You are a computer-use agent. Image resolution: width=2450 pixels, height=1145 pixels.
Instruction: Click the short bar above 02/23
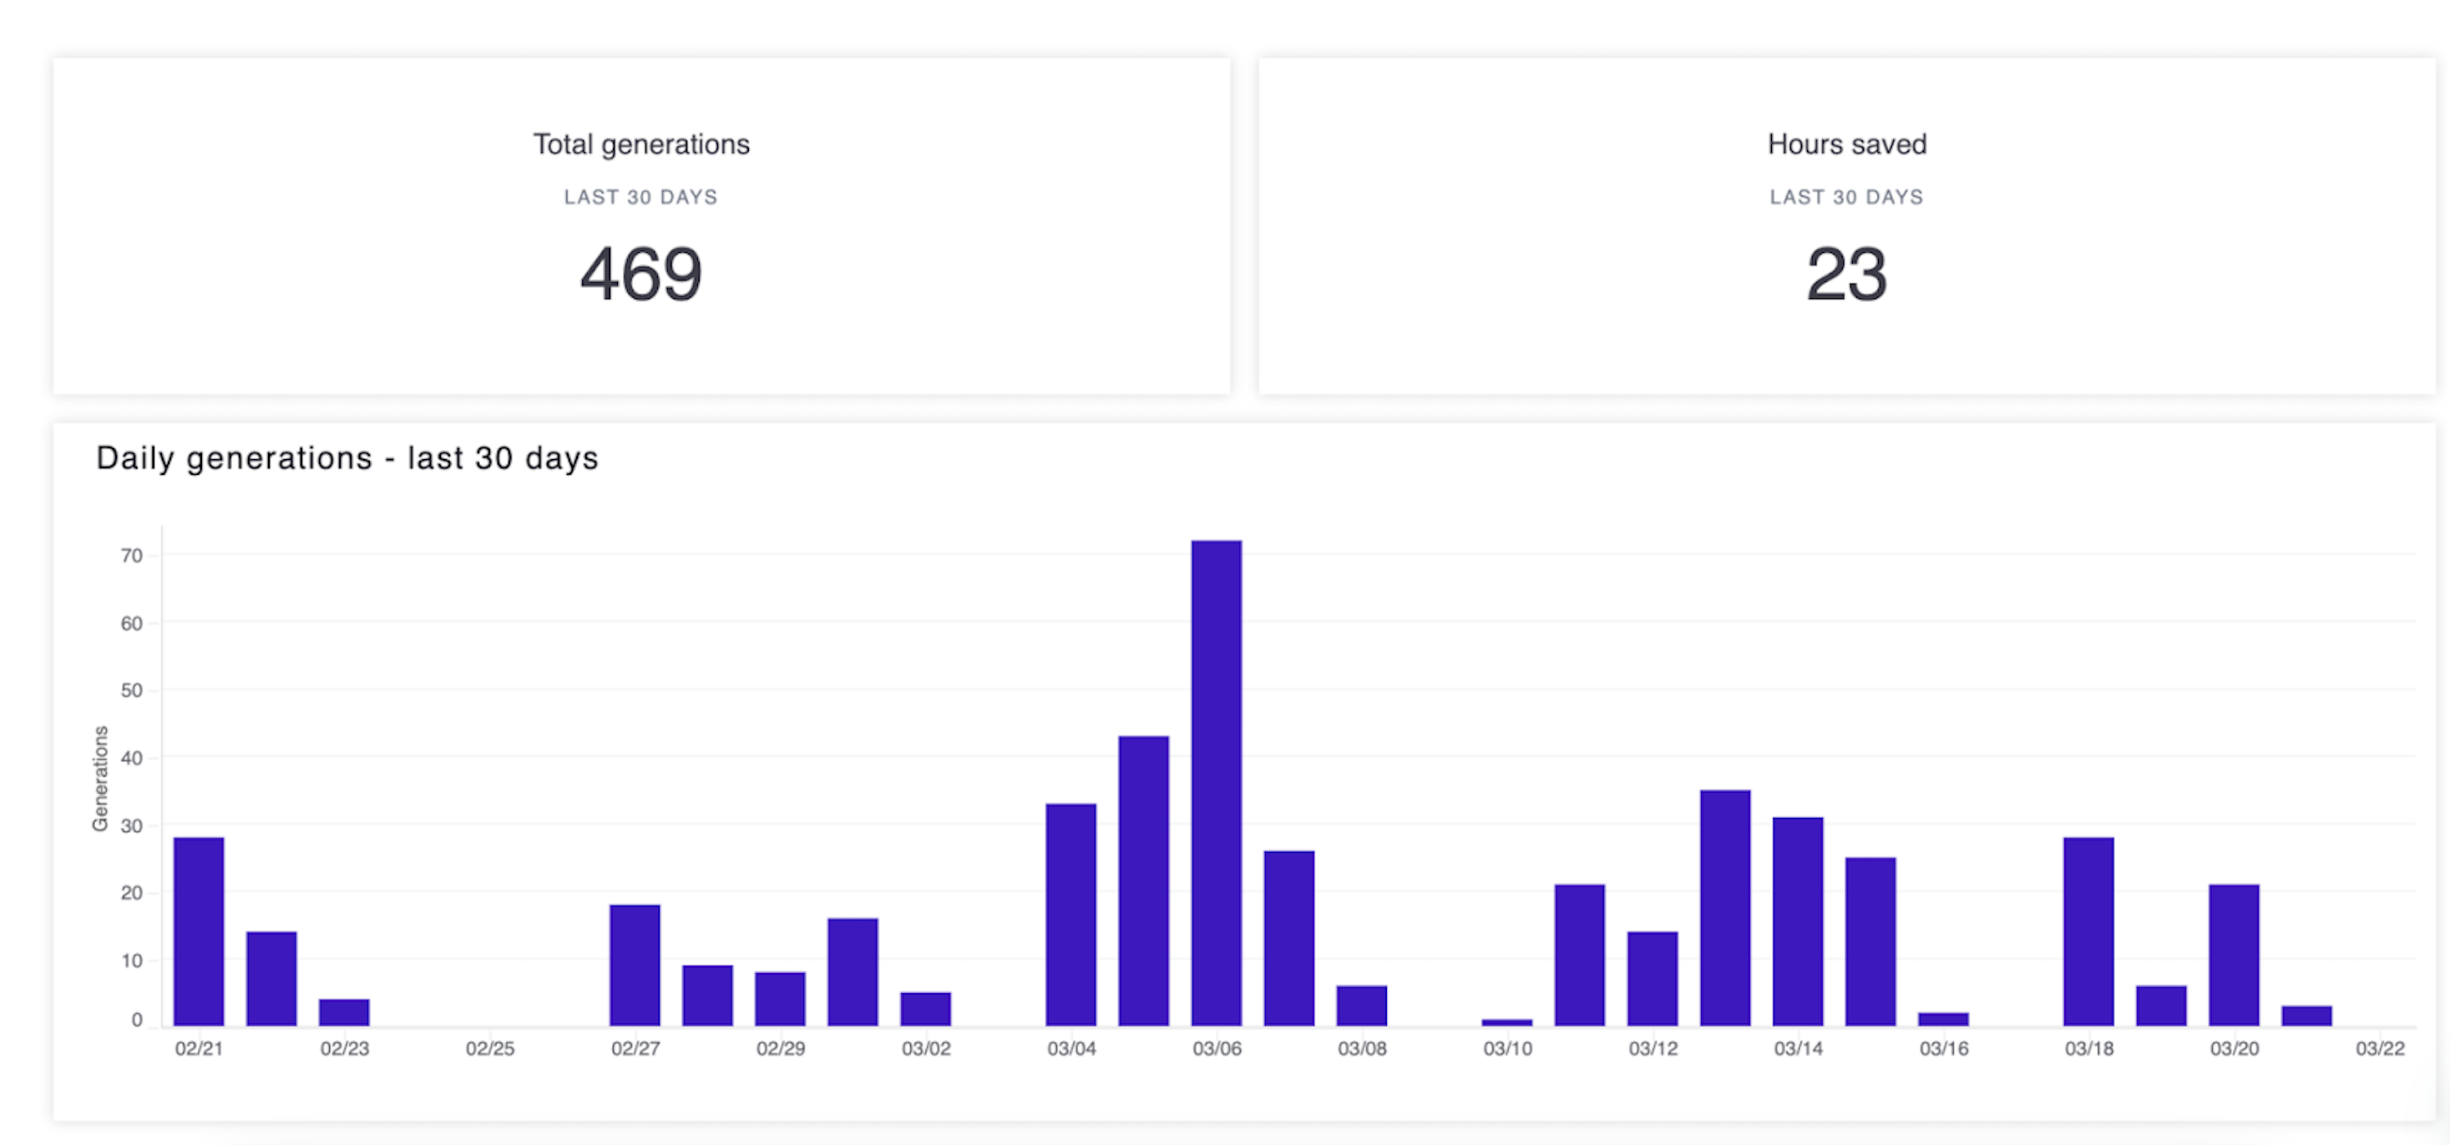coord(344,1012)
